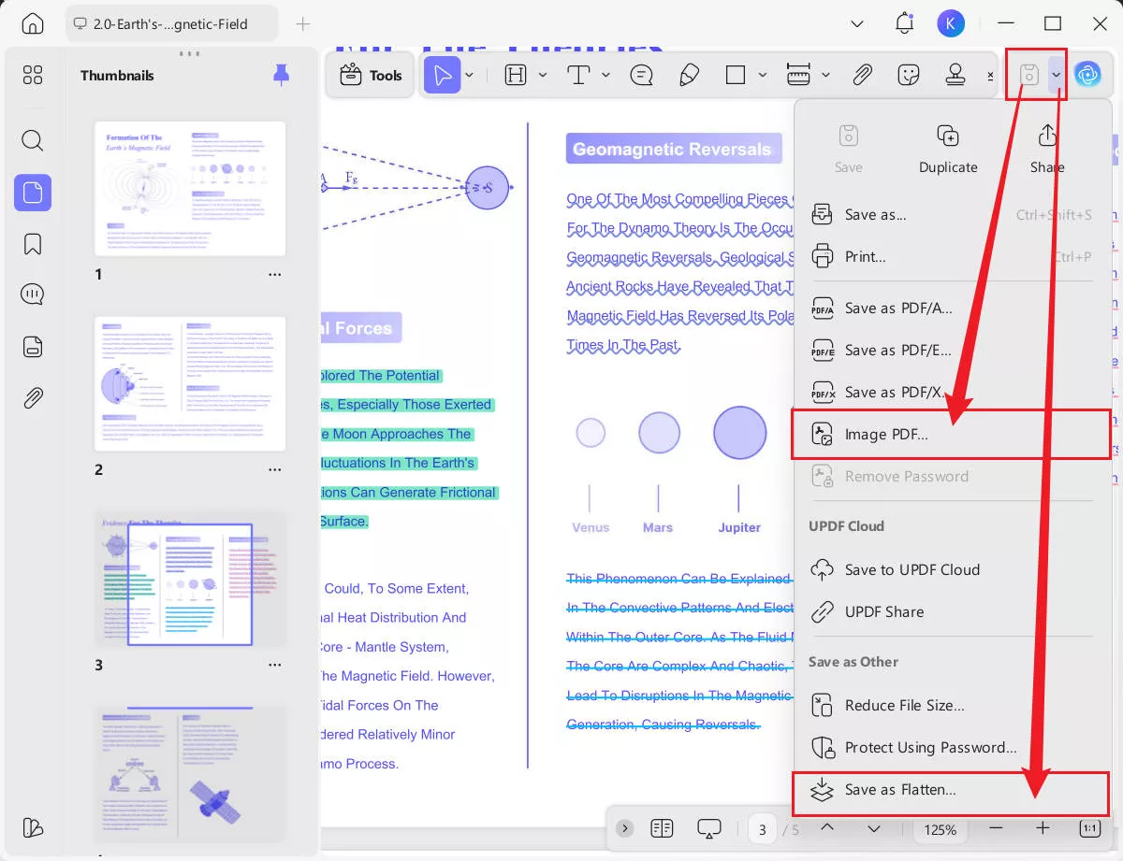
Task: Attach a file with the paperclip tool
Action: tap(862, 75)
